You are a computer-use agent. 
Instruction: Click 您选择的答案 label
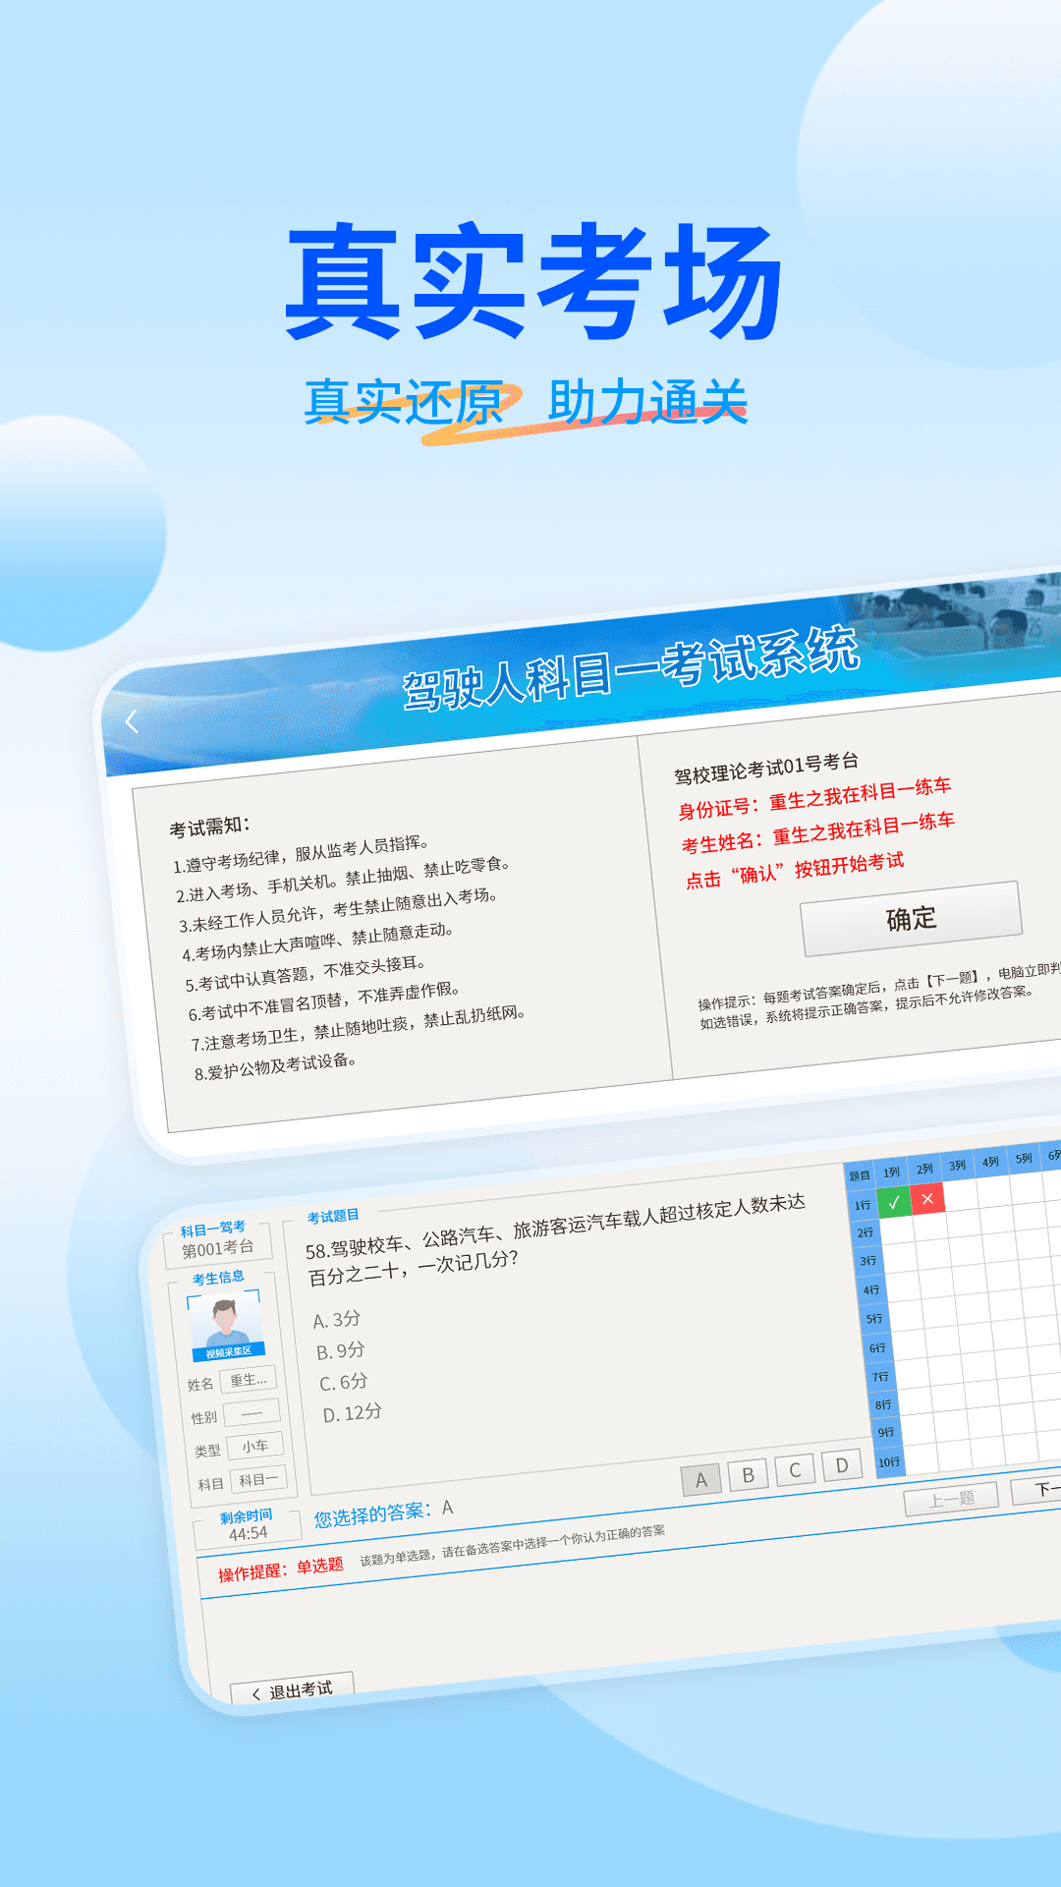[x=373, y=1515]
